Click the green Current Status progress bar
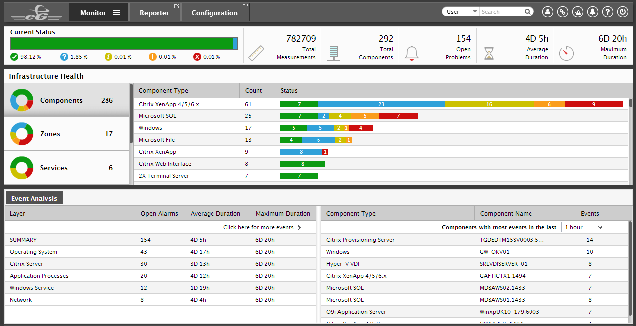Image resolution: width=636 pixels, height=326 pixels. coord(121,43)
